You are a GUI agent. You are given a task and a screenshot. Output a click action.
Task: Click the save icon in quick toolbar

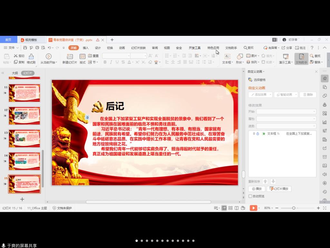point(25,48)
